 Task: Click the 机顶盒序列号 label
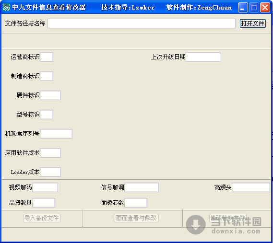(22, 134)
